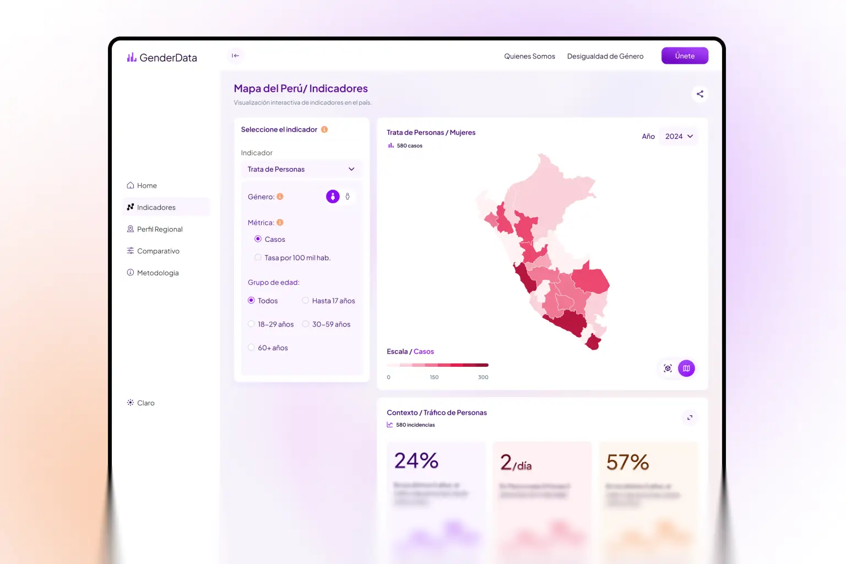Open the 2024 year dropdown
Image resolution: width=846 pixels, height=564 pixels.
(679, 137)
